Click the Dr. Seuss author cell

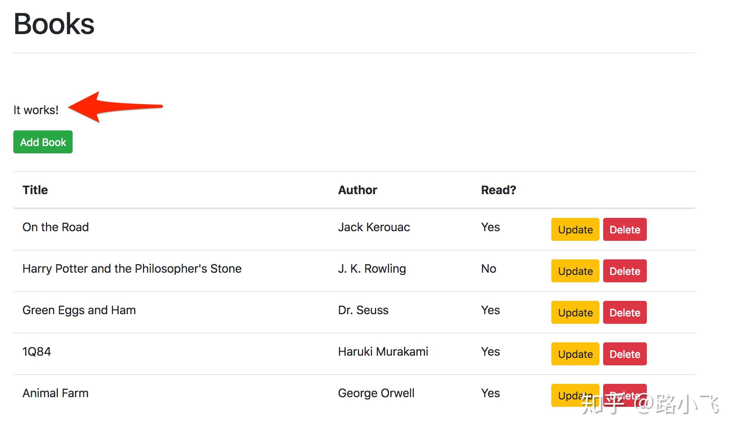point(363,310)
